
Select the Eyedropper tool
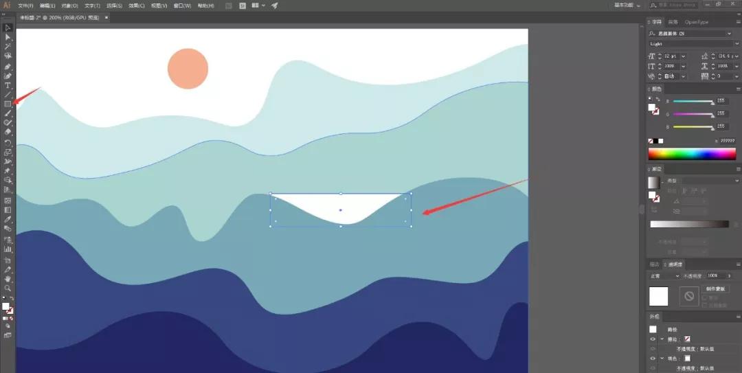8,220
